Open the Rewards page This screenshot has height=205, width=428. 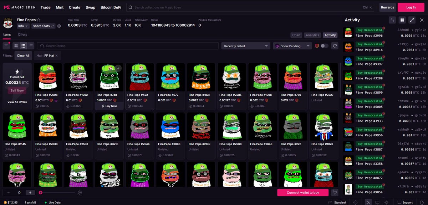coord(387,7)
